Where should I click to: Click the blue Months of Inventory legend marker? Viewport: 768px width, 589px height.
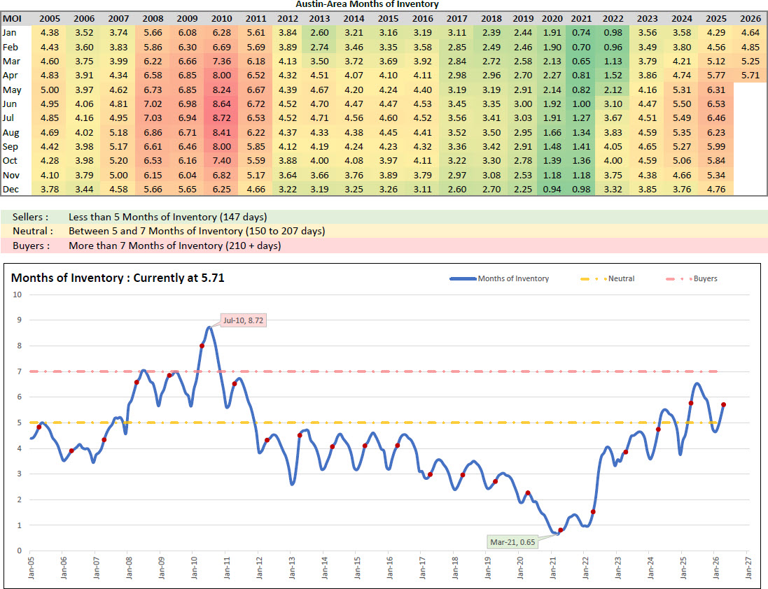[x=462, y=278]
